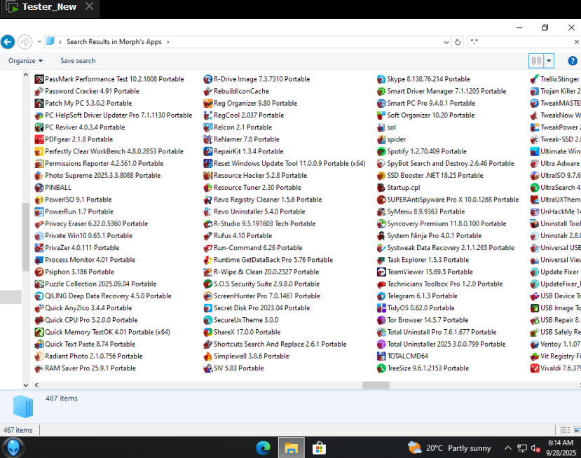This screenshot has width=581, height=458.
Task: Open Microsoft Edge from the taskbar
Action: pos(263,448)
